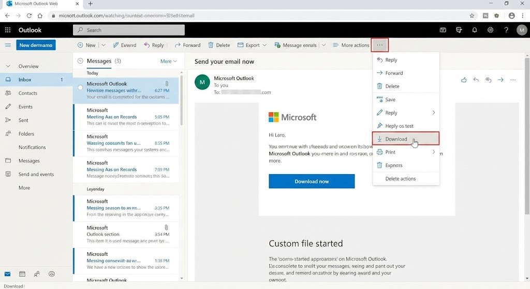Open the app launcher grid icon
Viewport: 530px width, 289px height.
click(x=8, y=29)
